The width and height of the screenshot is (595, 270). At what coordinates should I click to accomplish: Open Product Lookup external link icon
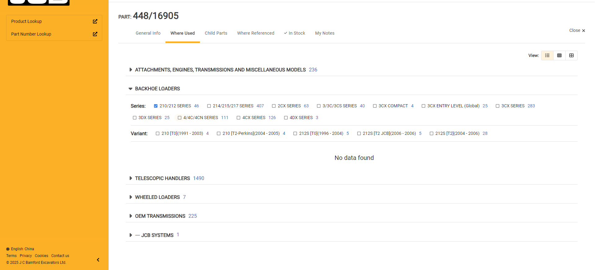[95, 21]
